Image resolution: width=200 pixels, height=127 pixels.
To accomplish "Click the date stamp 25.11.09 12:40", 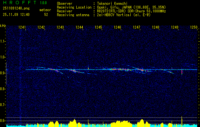I will 16,15.
